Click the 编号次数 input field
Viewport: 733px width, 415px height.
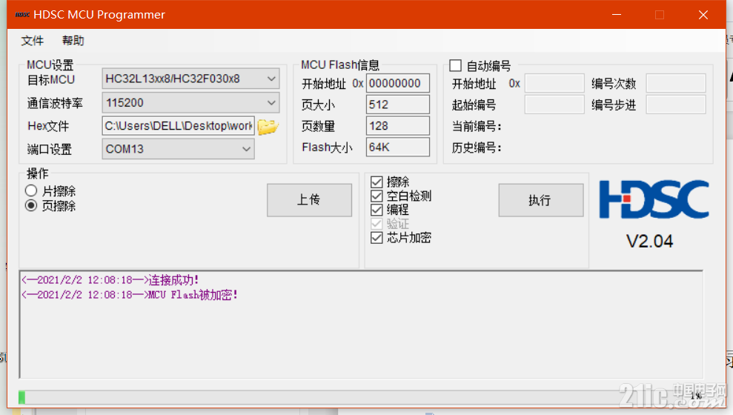pyautogui.click(x=675, y=83)
